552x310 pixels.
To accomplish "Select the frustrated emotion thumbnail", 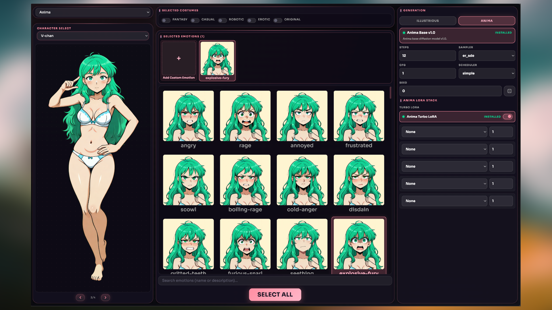I will pyautogui.click(x=359, y=116).
